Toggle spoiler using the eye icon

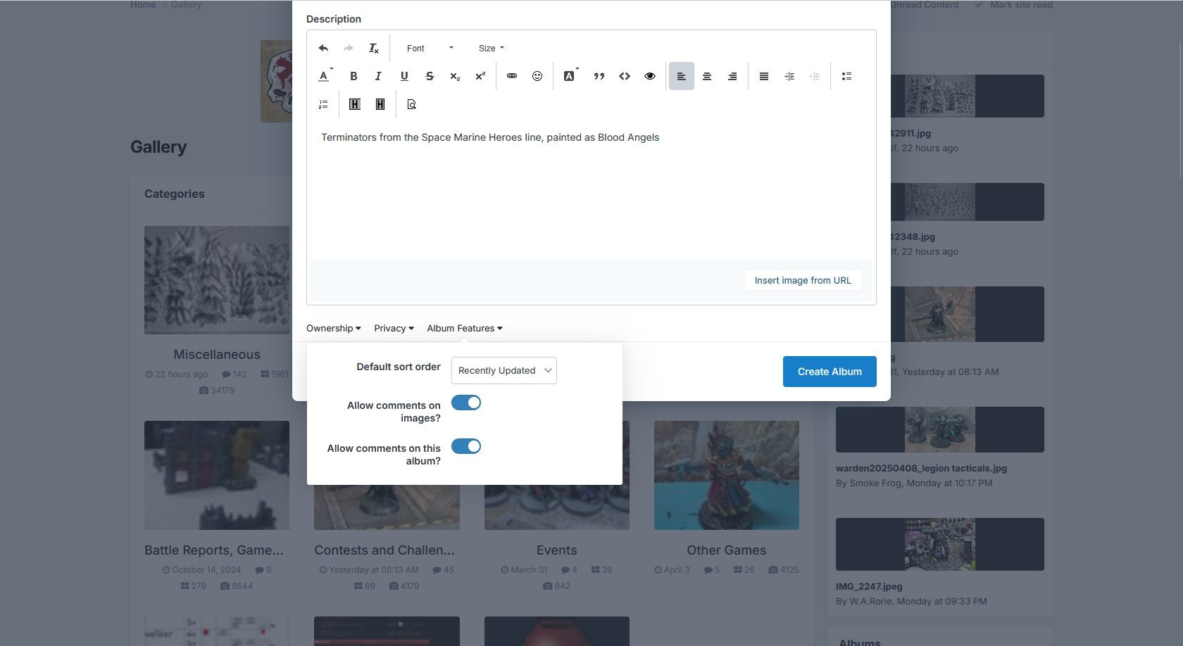(x=650, y=77)
